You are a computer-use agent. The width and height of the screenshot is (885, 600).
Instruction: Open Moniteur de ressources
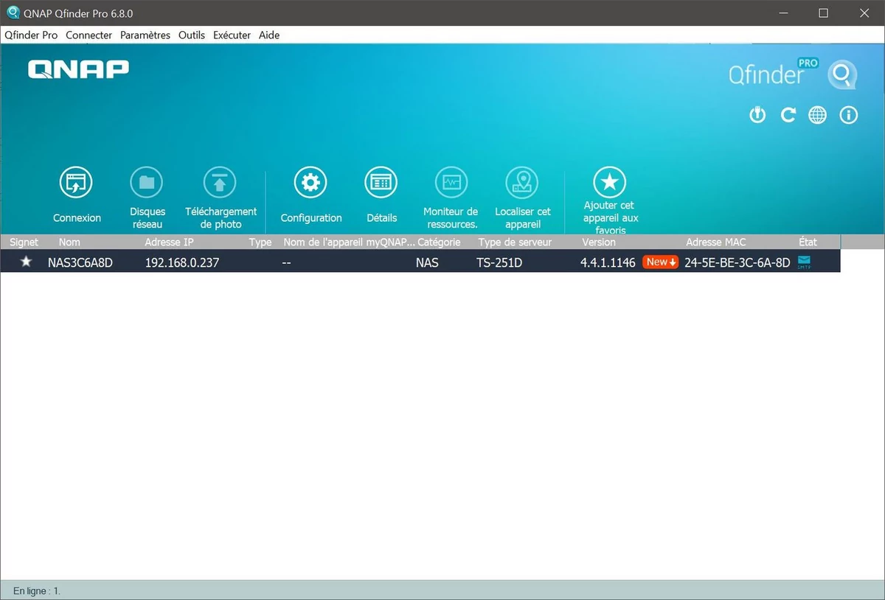click(451, 183)
